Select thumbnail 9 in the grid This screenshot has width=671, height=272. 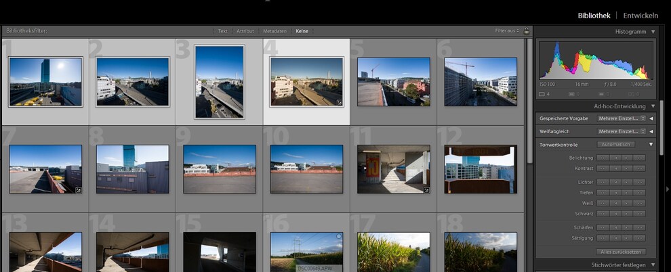coord(220,169)
